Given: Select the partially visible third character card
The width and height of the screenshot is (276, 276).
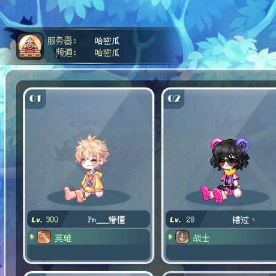Looking at the screenshot, I should point(89,274).
